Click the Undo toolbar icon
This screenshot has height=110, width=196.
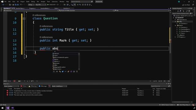21,5
